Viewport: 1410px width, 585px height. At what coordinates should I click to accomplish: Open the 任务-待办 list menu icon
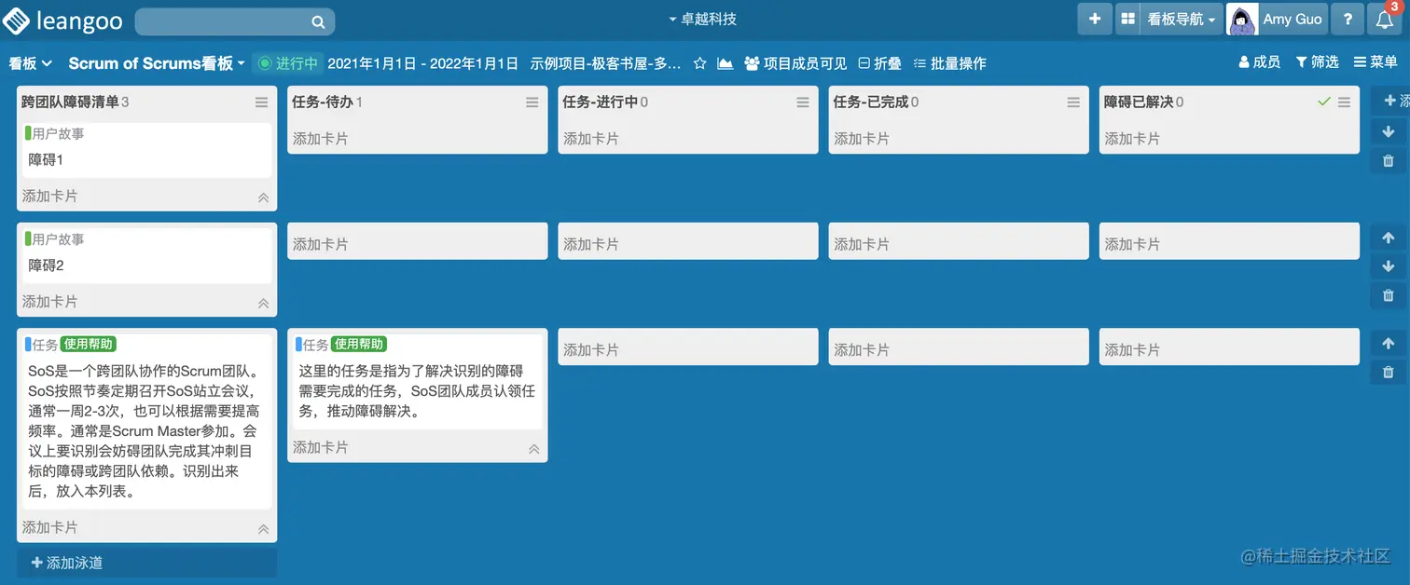pos(532,102)
